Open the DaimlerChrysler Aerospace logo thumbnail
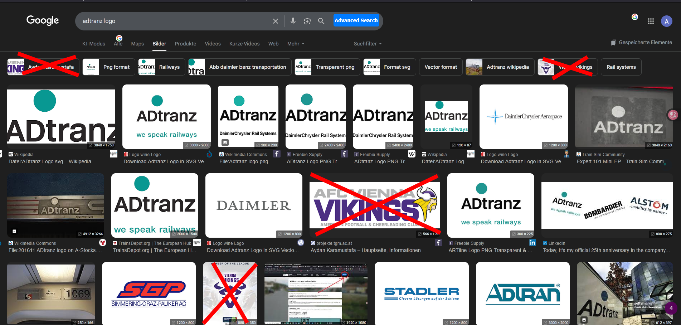681x325 pixels. [524, 117]
